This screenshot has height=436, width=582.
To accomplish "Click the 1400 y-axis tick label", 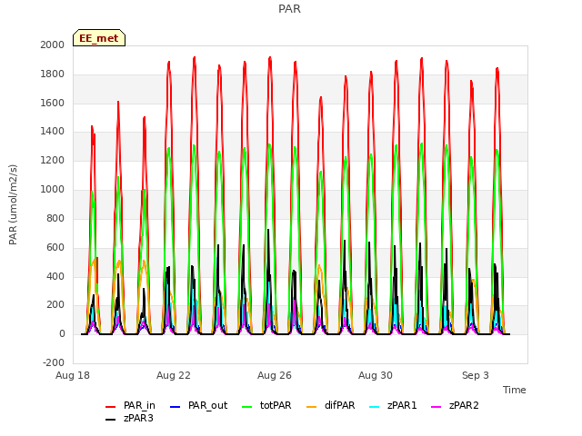I will (x=53, y=131).
